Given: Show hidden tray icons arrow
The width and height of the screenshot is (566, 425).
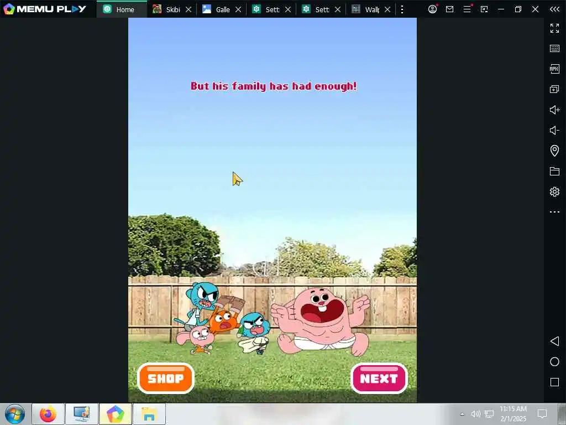Looking at the screenshot, I should click(x=462, y=414).
